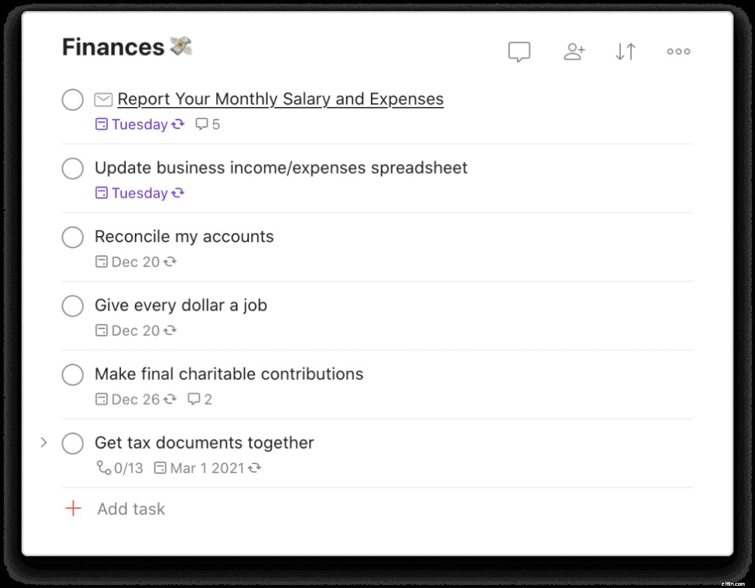Open the Tuesday due date picker

[x=139, y=125]
